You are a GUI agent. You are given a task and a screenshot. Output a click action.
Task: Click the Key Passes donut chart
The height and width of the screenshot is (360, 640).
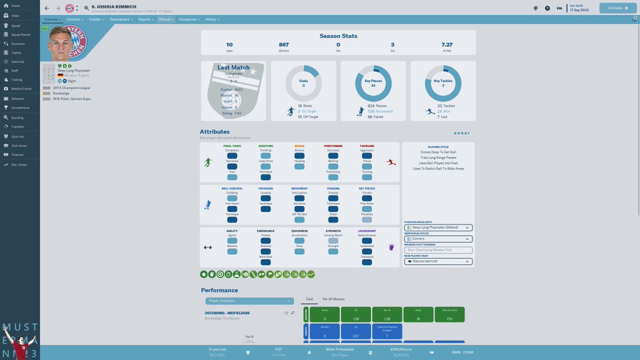coord(373,83)
